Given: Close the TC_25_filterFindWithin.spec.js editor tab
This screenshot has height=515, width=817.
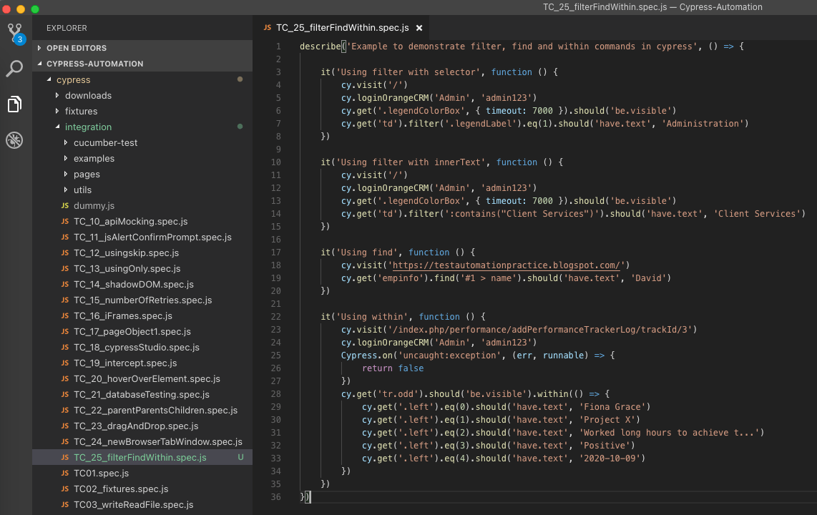Looking at the screenshot, I should [x=419, y=28].
